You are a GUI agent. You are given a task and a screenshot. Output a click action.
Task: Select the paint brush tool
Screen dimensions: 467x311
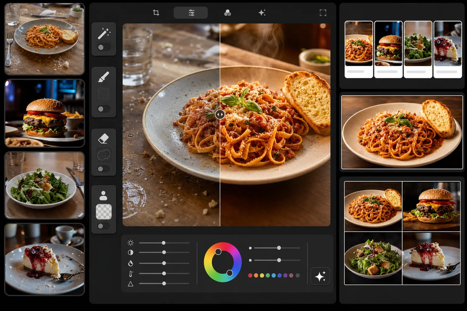click(104, 77)
